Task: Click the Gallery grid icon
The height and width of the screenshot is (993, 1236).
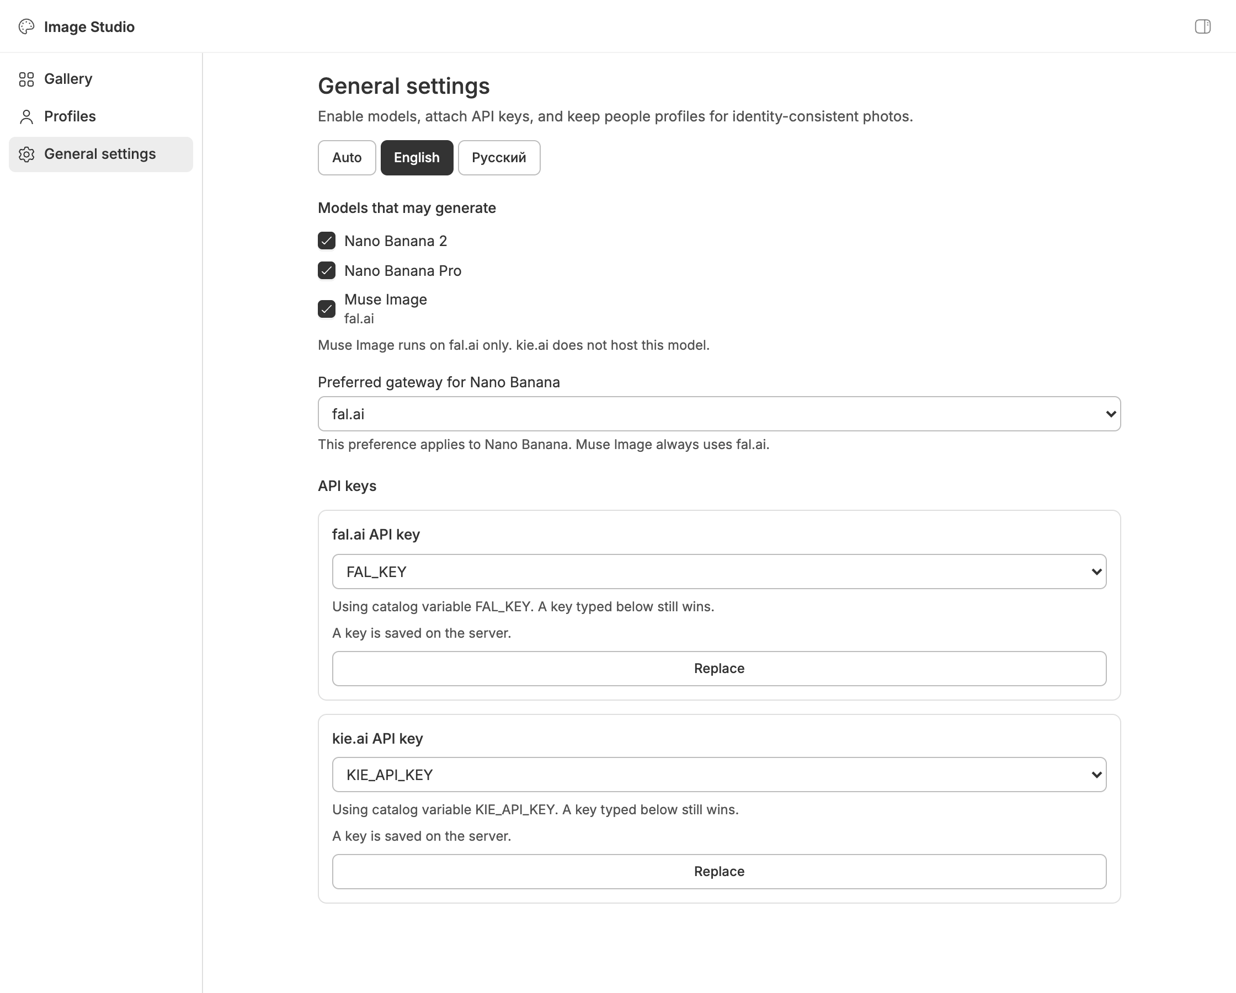Action: (x=26, y=79)
